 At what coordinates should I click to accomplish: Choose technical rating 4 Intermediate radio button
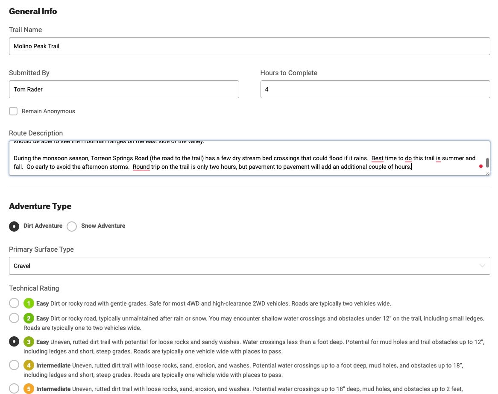(14, 365)
